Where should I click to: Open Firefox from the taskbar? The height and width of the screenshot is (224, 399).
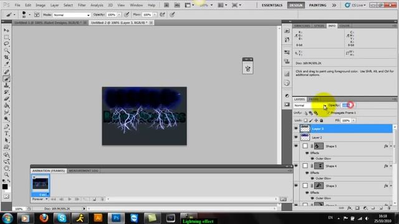tap(44, 218)
